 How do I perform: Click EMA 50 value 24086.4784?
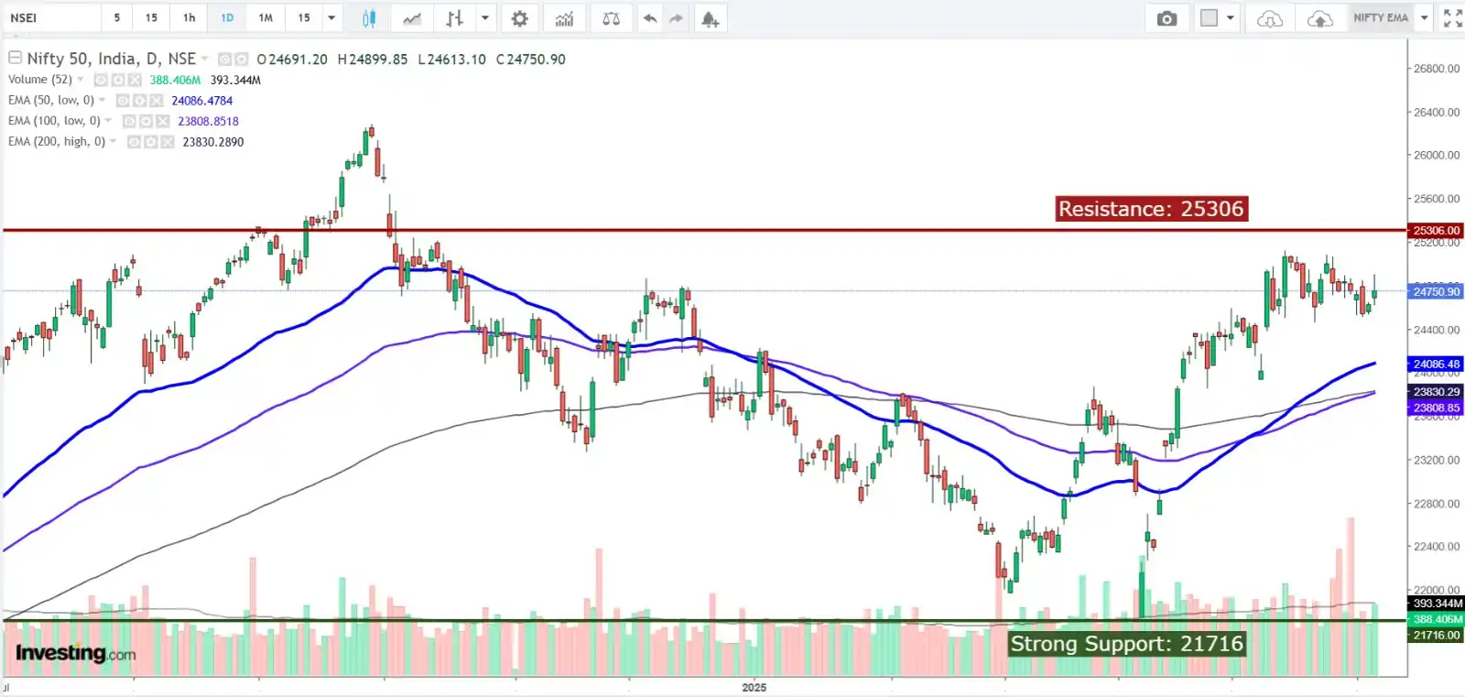(202, 101)
